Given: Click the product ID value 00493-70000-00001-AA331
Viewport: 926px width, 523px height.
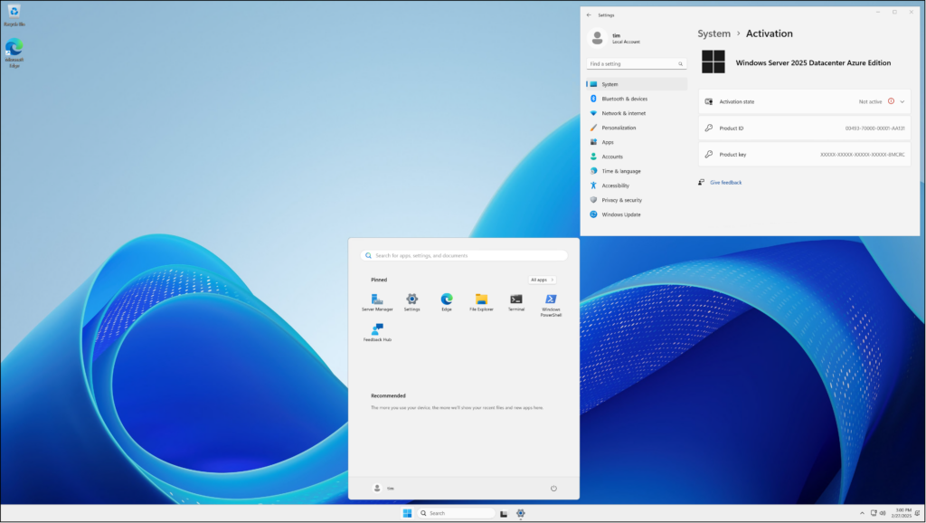Looking at the screenshot, I should point(874,128).
